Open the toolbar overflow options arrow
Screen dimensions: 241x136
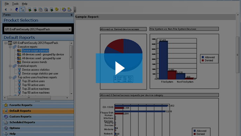pos(75,11)
